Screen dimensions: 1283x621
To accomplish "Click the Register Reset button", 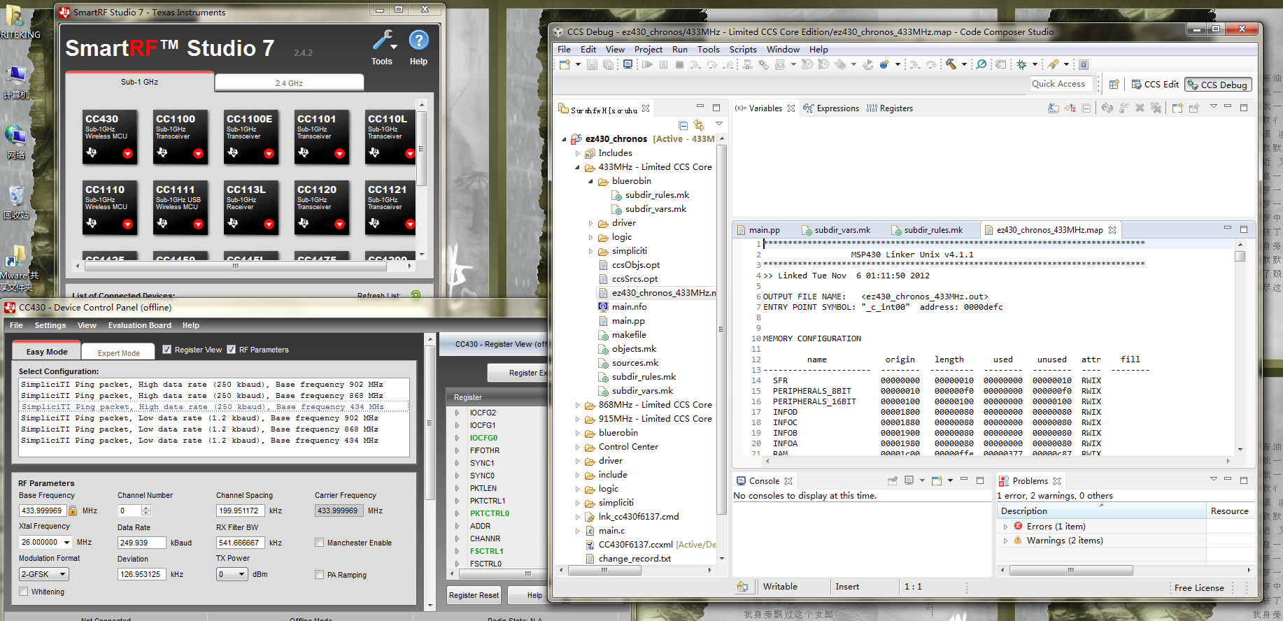I will point(474,595).
